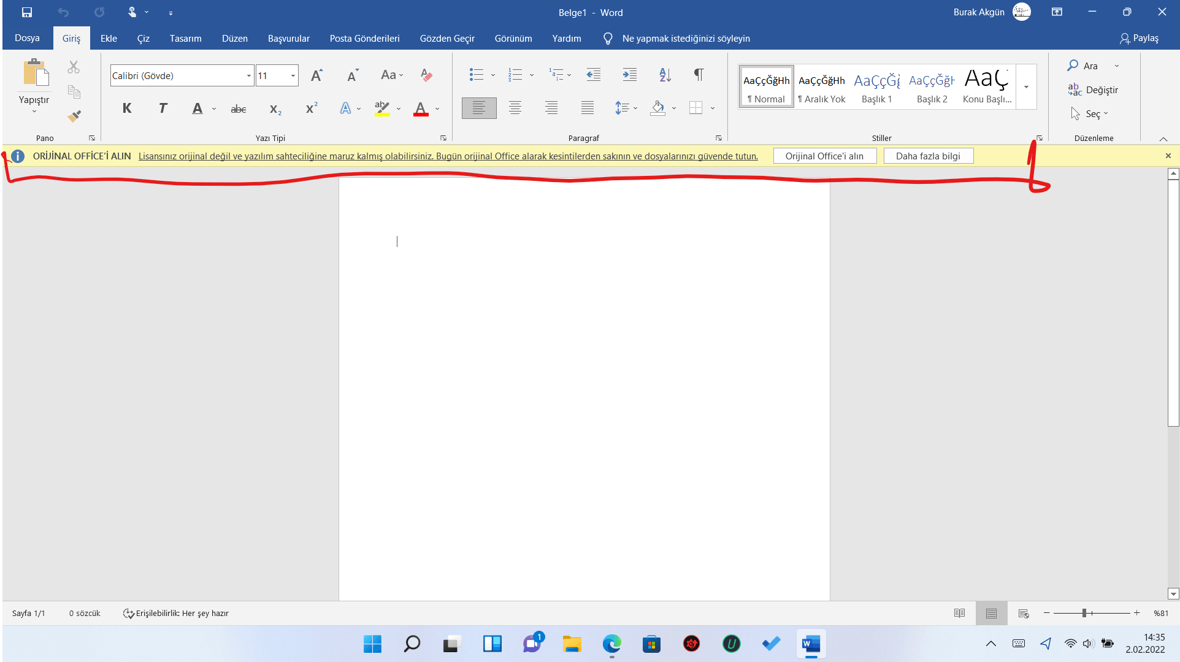Toggle paragraph marks pilcrow button

[x=699, y=75]
